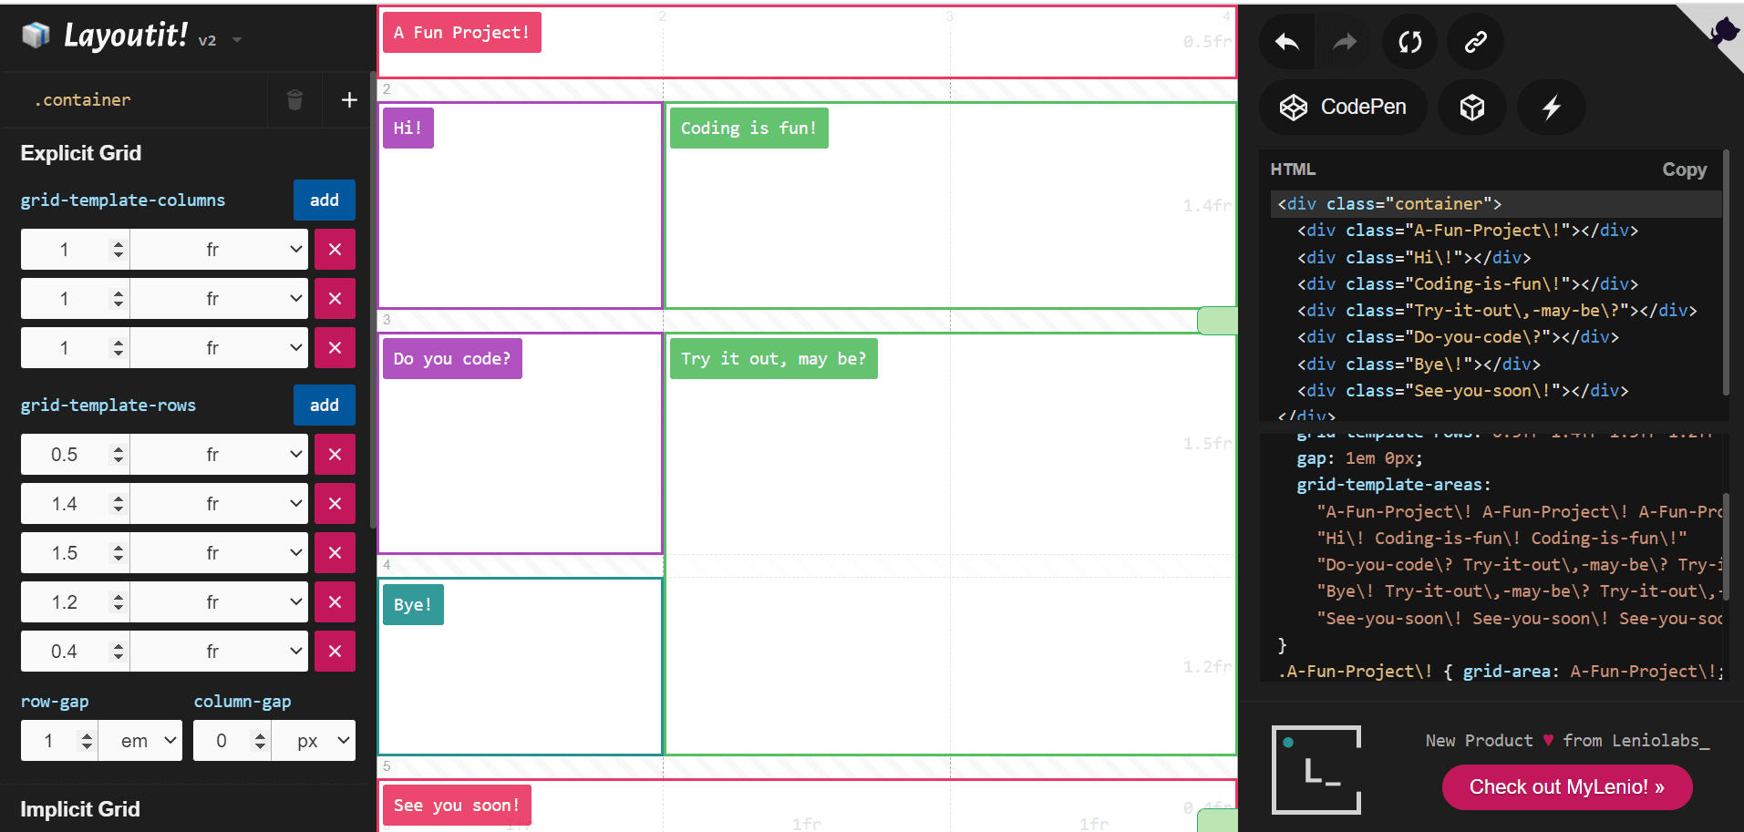Click the StackBlitz lightning bolt icon
Screen dimensions: 1744x832
click(1551, 108)
